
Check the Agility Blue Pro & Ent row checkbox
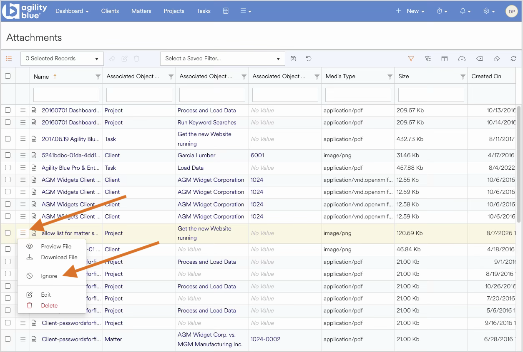[x=8, y=168]
